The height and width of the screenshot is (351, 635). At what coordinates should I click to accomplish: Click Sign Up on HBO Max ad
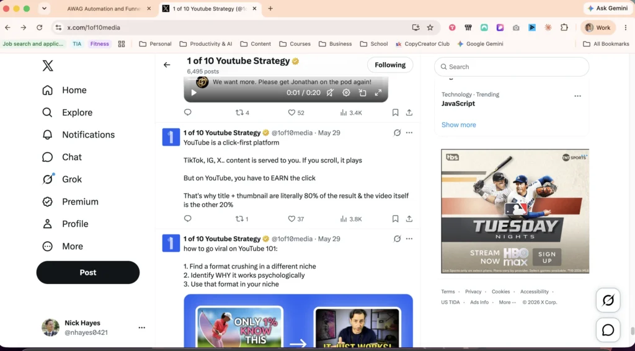click(x=547, y=257)
